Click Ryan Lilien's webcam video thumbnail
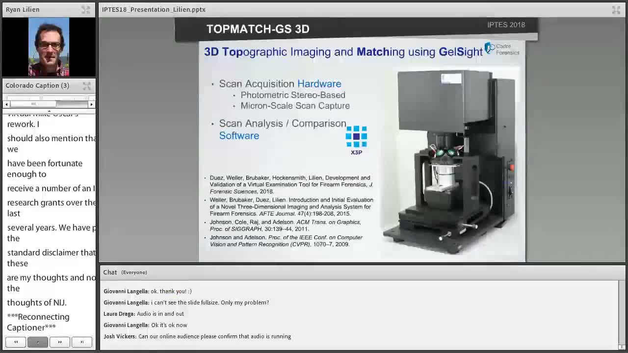 point(49,47)
